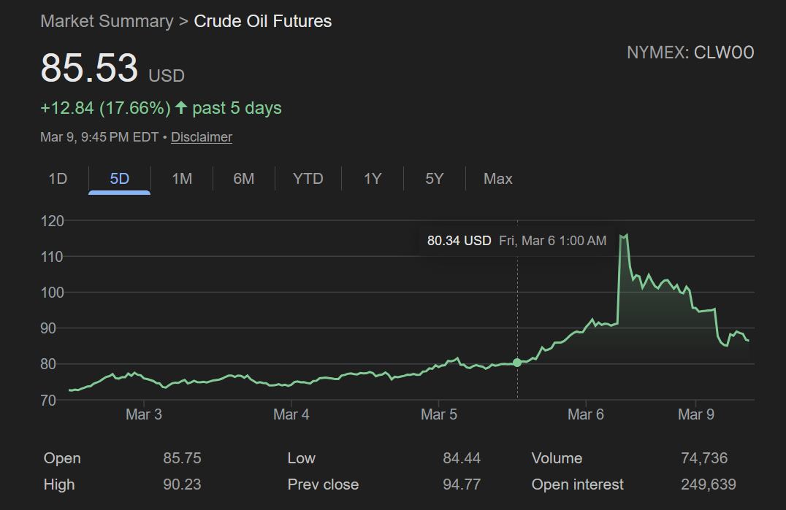786x510 pixels.
Task: Show the 1Y chart range
Action: [373, 179]
